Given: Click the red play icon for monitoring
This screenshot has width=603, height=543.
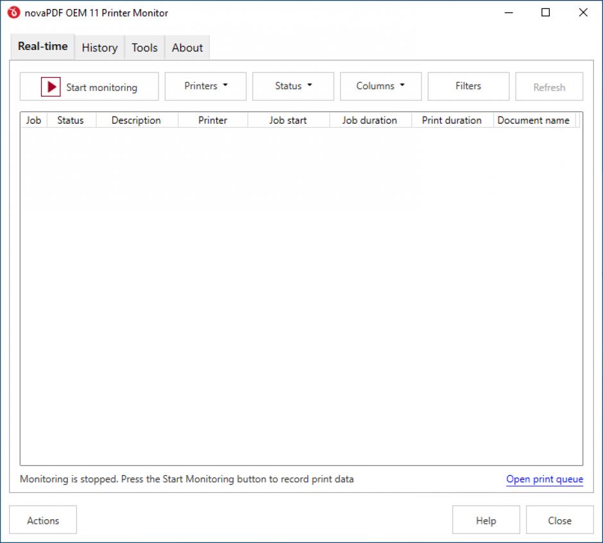Looking at the screenshot, I should [x=51, y=87].
